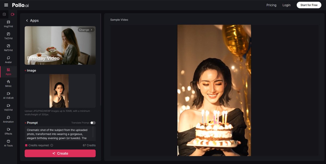
Task: Open the Ref2Vid feature
Action: (8, 48)
